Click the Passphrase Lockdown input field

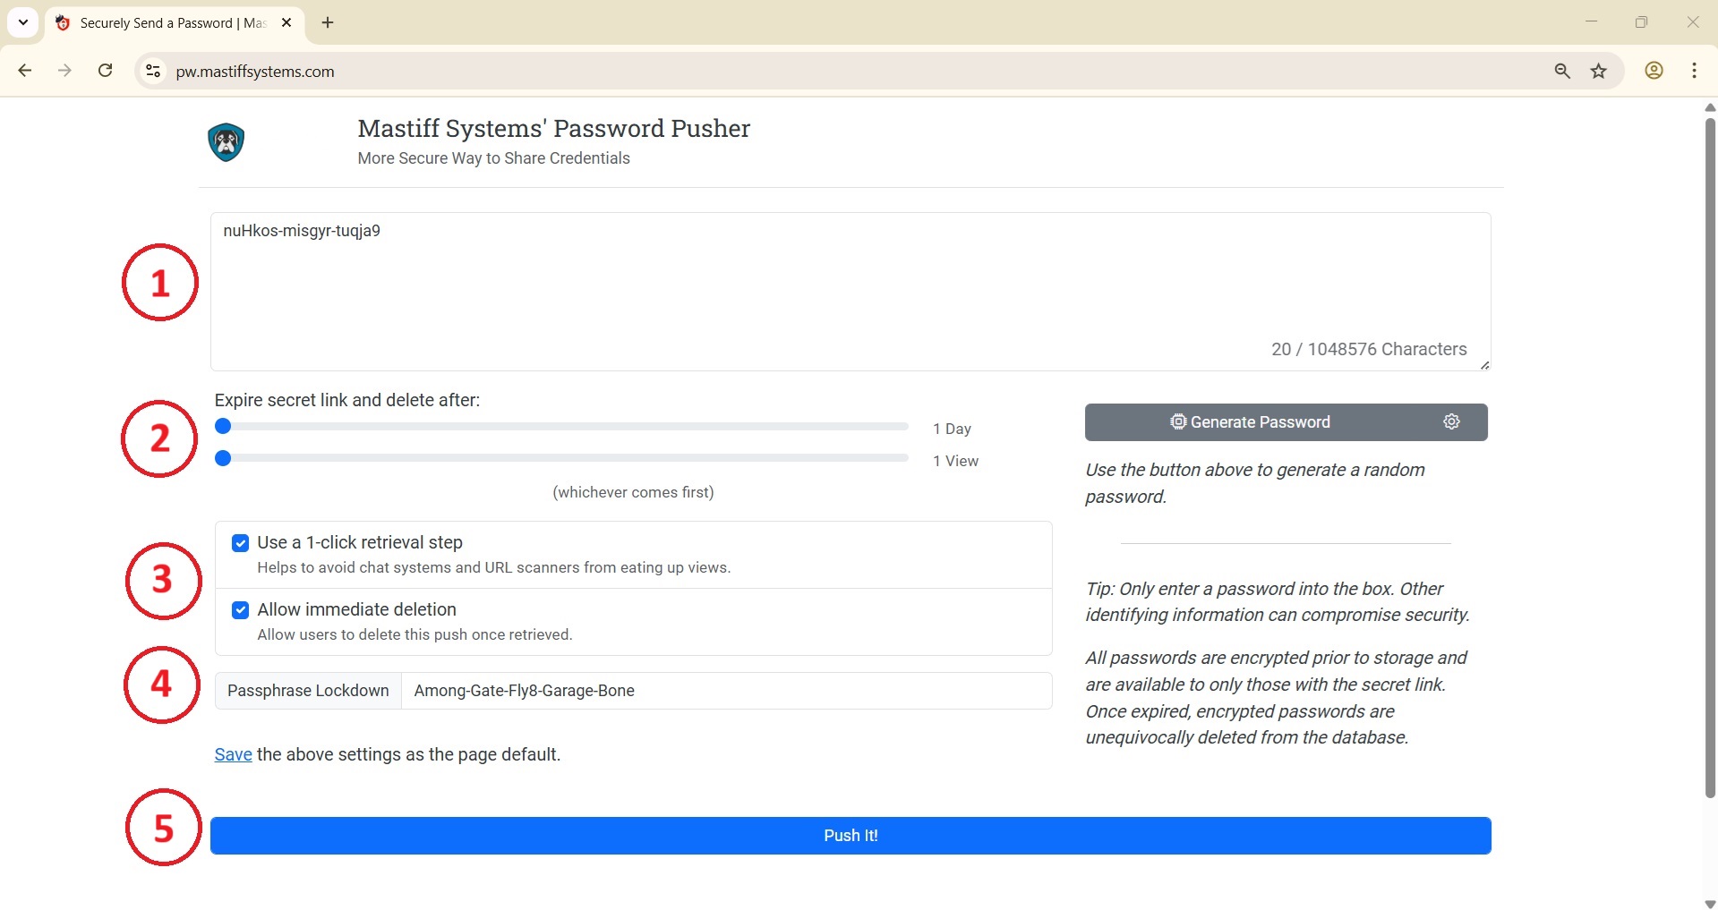725,691
